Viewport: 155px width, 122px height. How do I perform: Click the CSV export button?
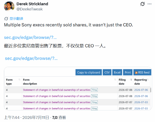point(107,72)
